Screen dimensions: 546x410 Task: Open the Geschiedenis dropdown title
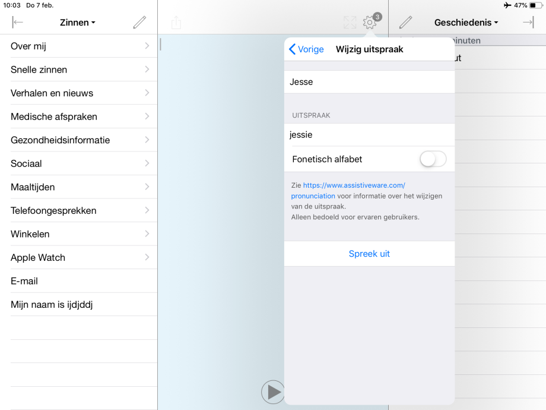click(x=466, y=23)
